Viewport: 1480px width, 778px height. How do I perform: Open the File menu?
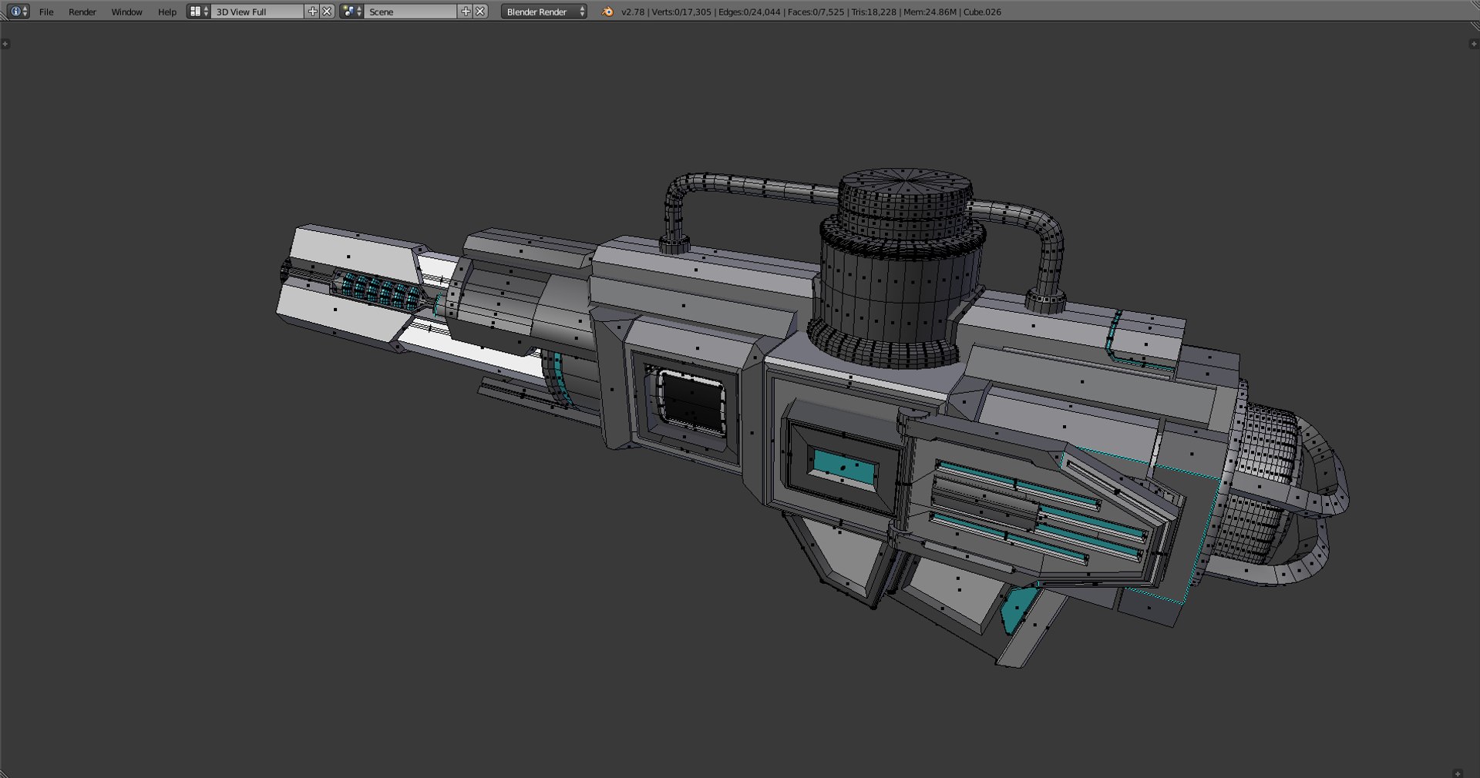click(46, 12)
